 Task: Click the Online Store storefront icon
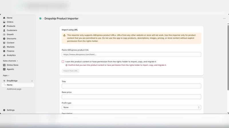(x=4, y=65)
